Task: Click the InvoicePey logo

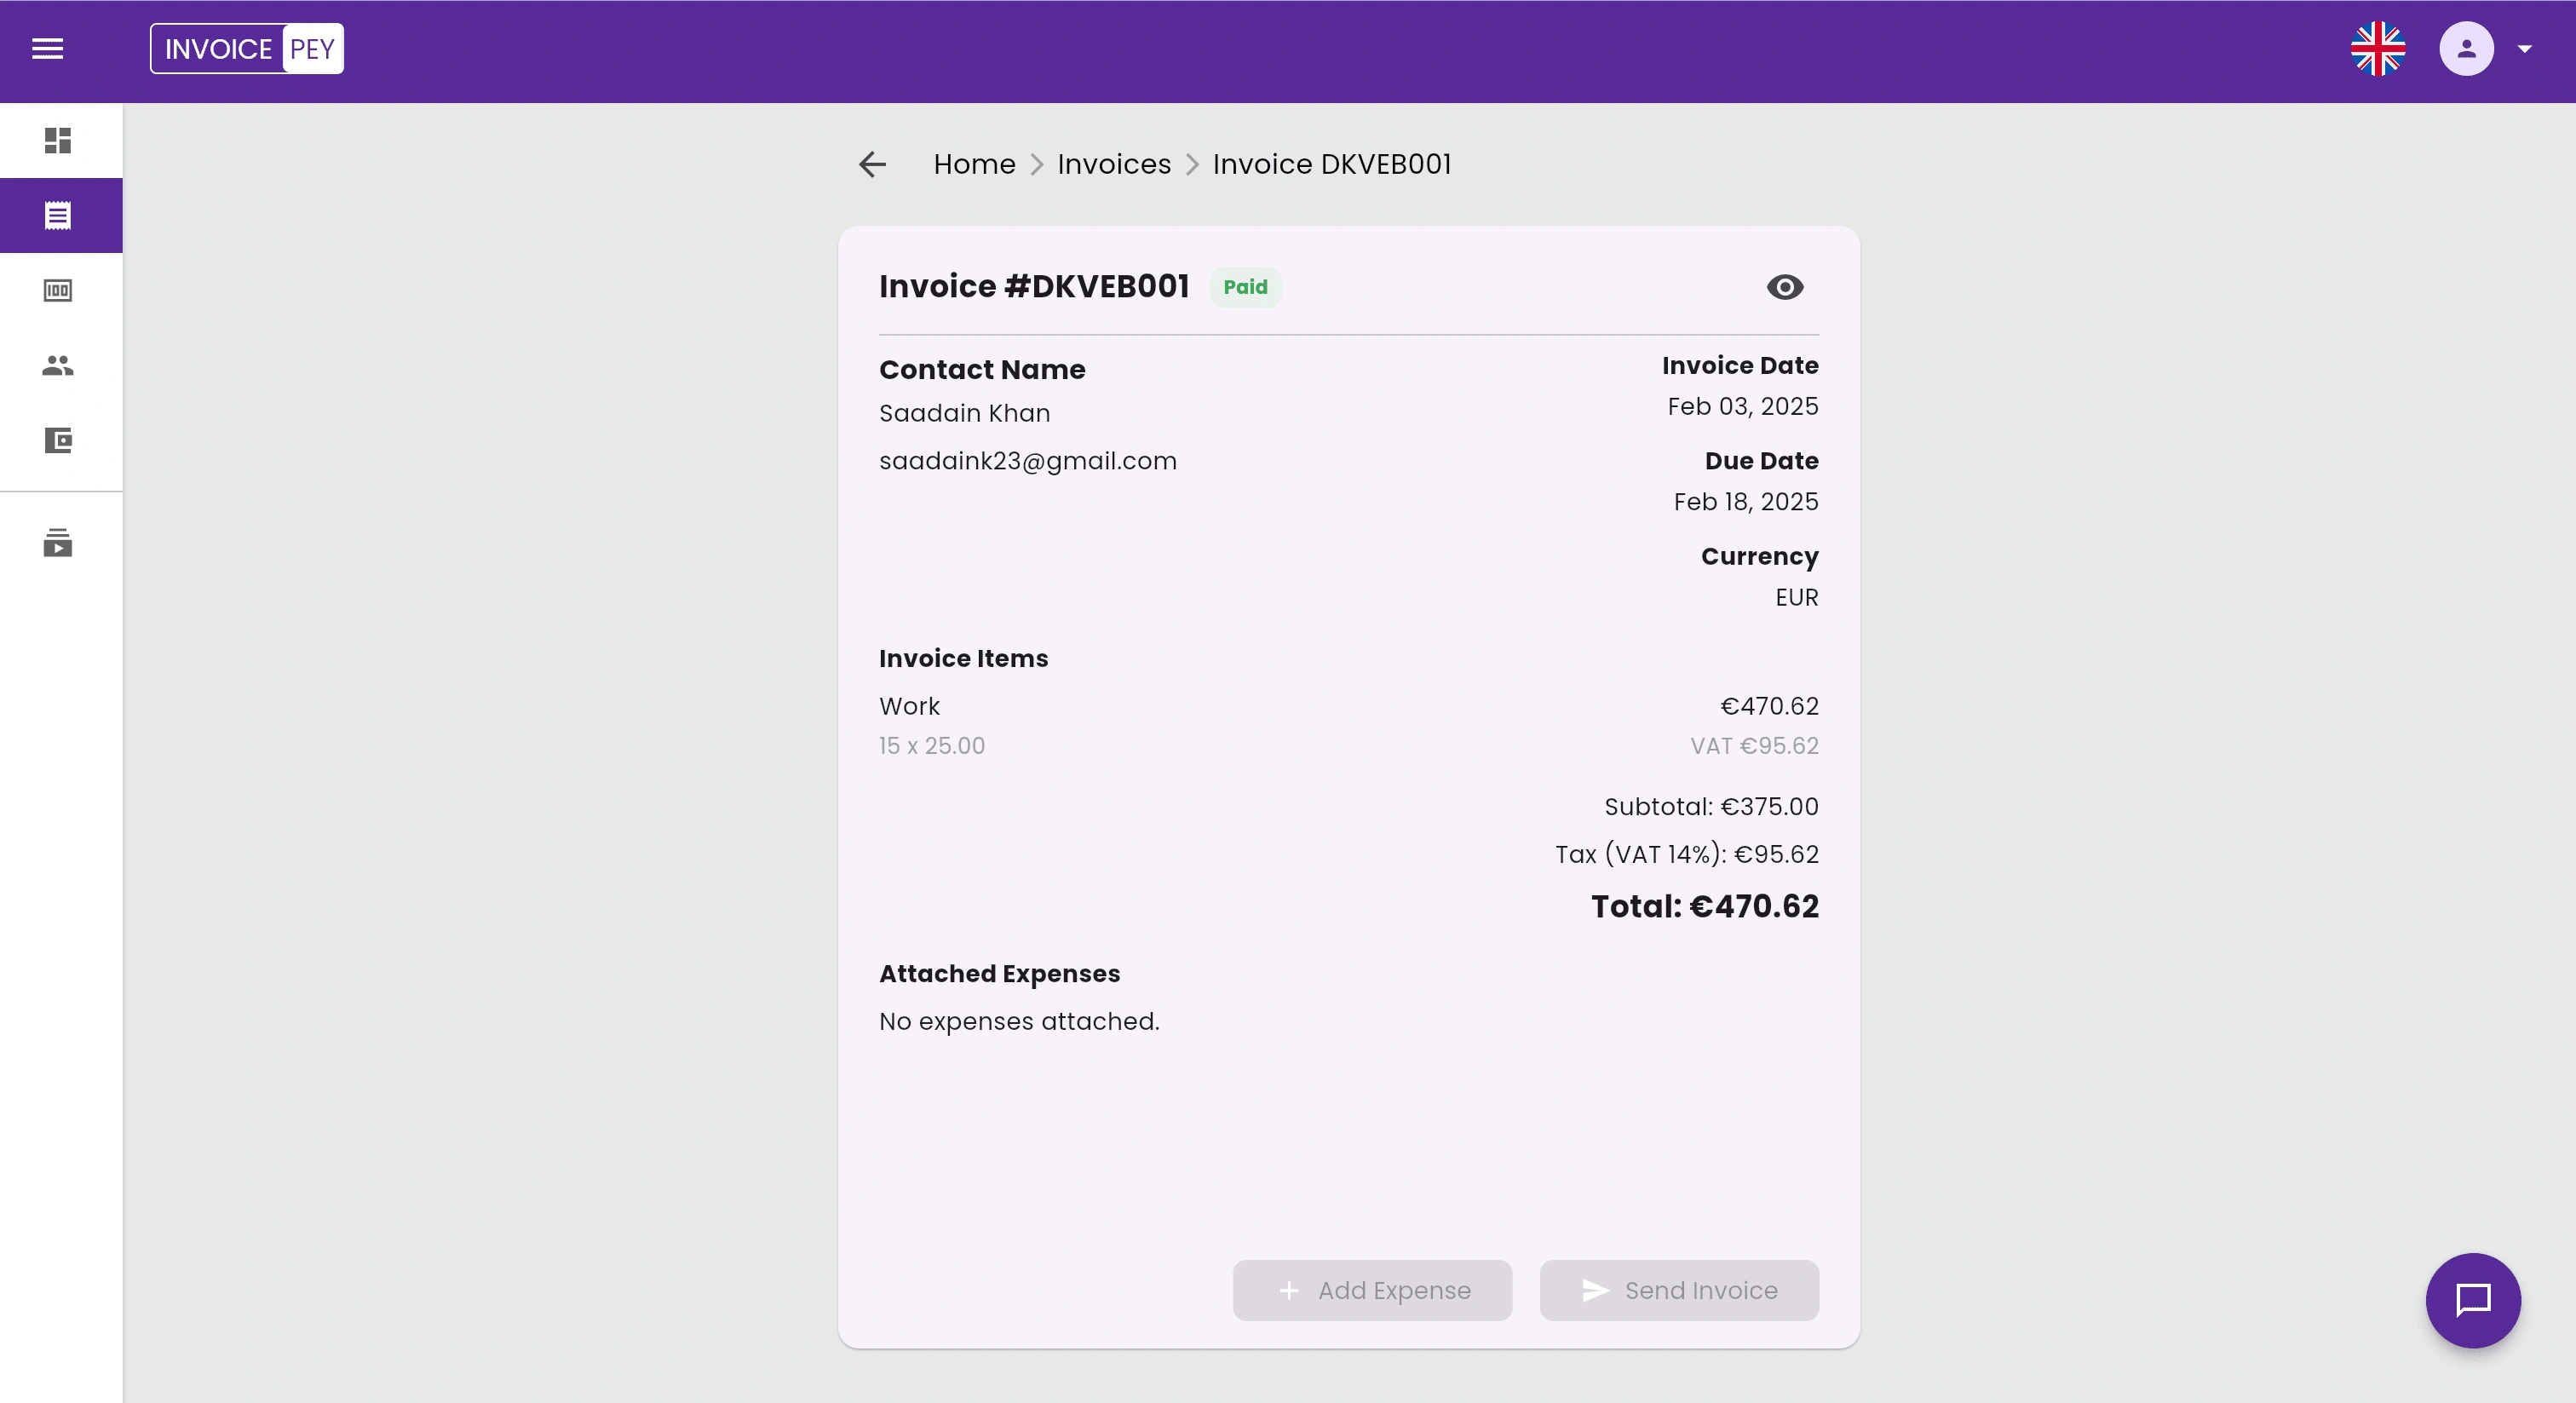Action: point(247,48)
